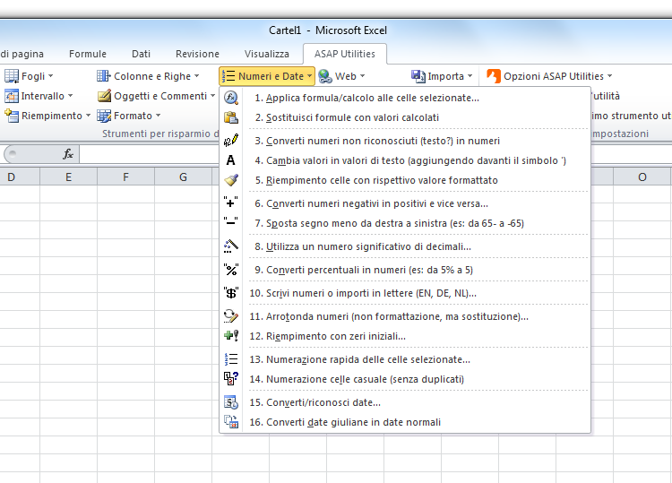Click inside the formula bar input

149,154
